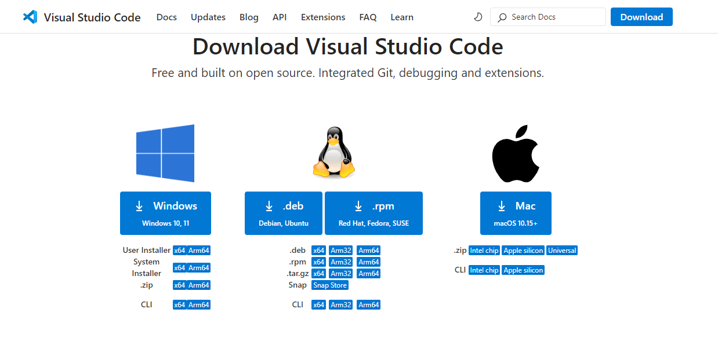The image size is (718, 342).
Task: Download the .rpm Red Hat, Fedora, SUSE package
Action: coord(373,213)
